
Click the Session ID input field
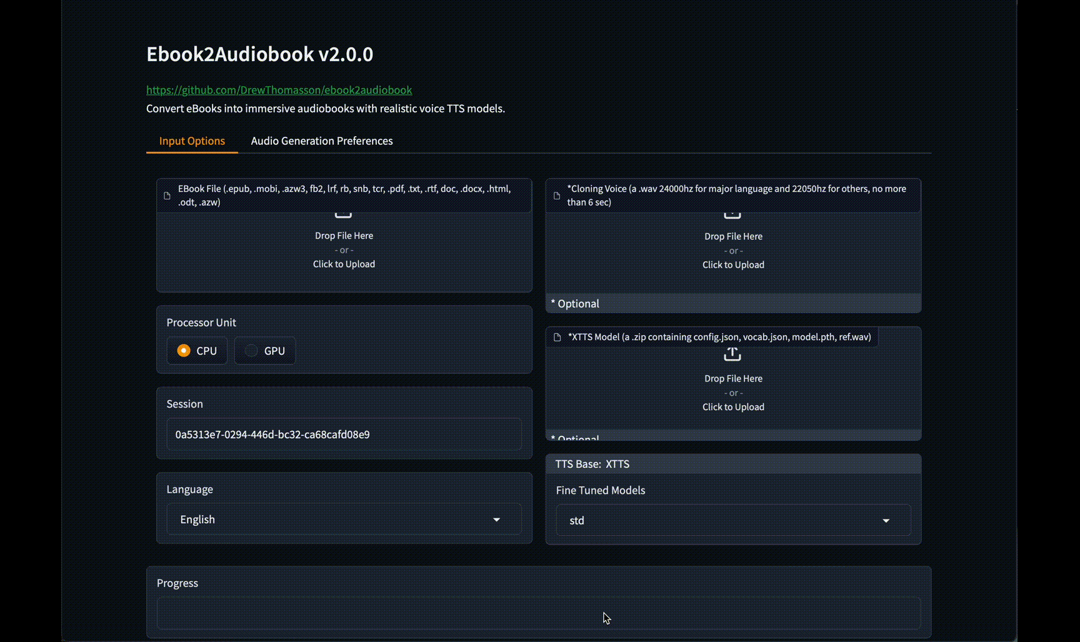pyautogui.click(x=344, y=434)
